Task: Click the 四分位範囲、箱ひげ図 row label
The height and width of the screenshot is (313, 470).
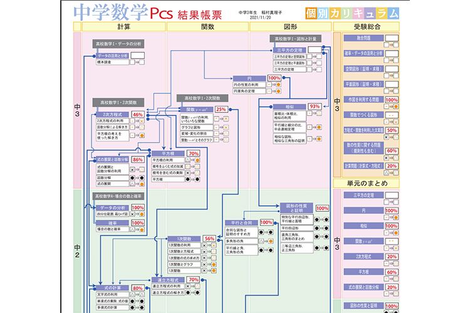Action: pyautogui.click(x=112, y=214)
